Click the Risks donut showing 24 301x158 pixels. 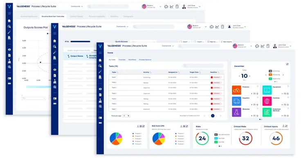[202, 138]
